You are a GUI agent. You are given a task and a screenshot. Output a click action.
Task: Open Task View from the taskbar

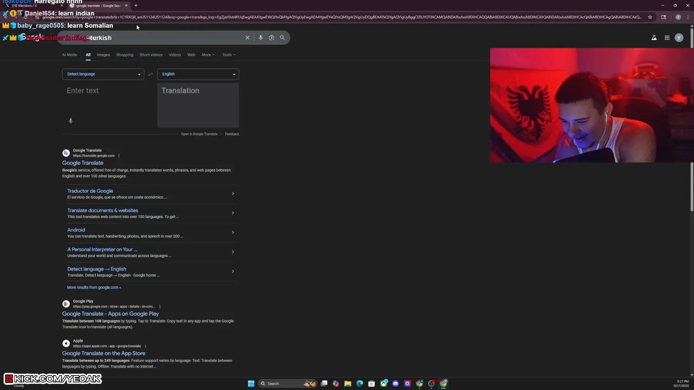[324, 383]
